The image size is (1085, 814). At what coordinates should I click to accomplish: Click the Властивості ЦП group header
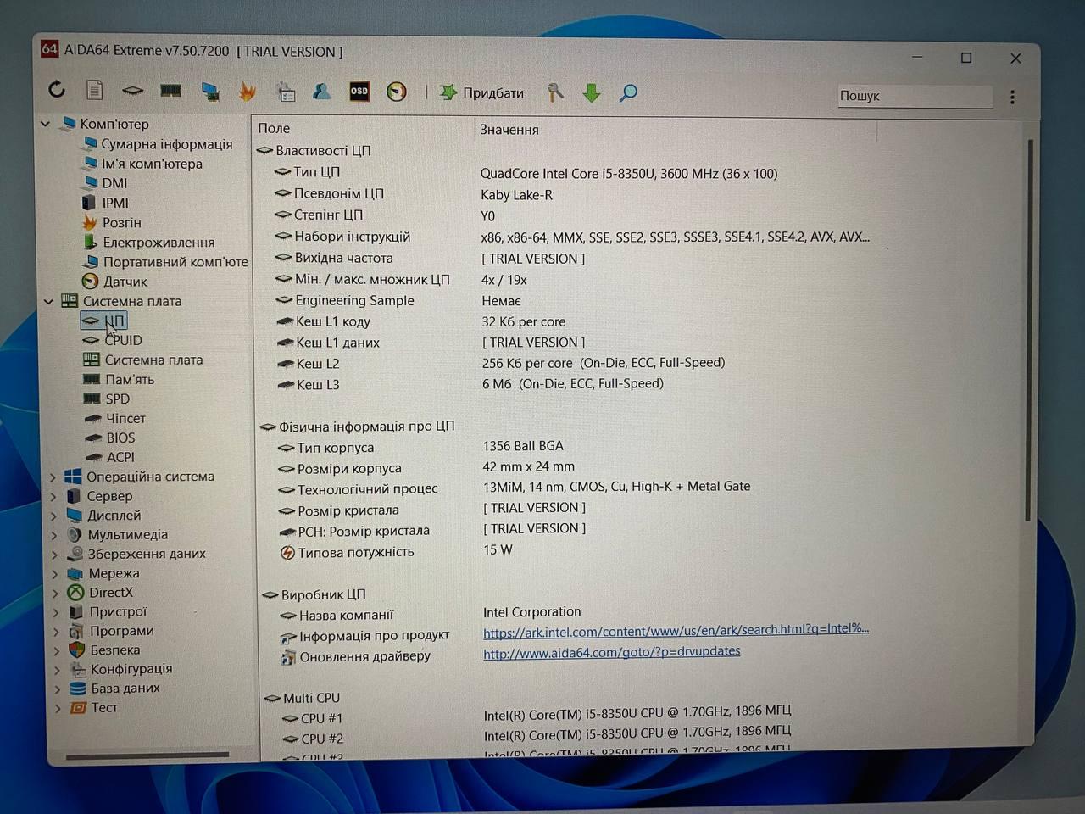314,151
